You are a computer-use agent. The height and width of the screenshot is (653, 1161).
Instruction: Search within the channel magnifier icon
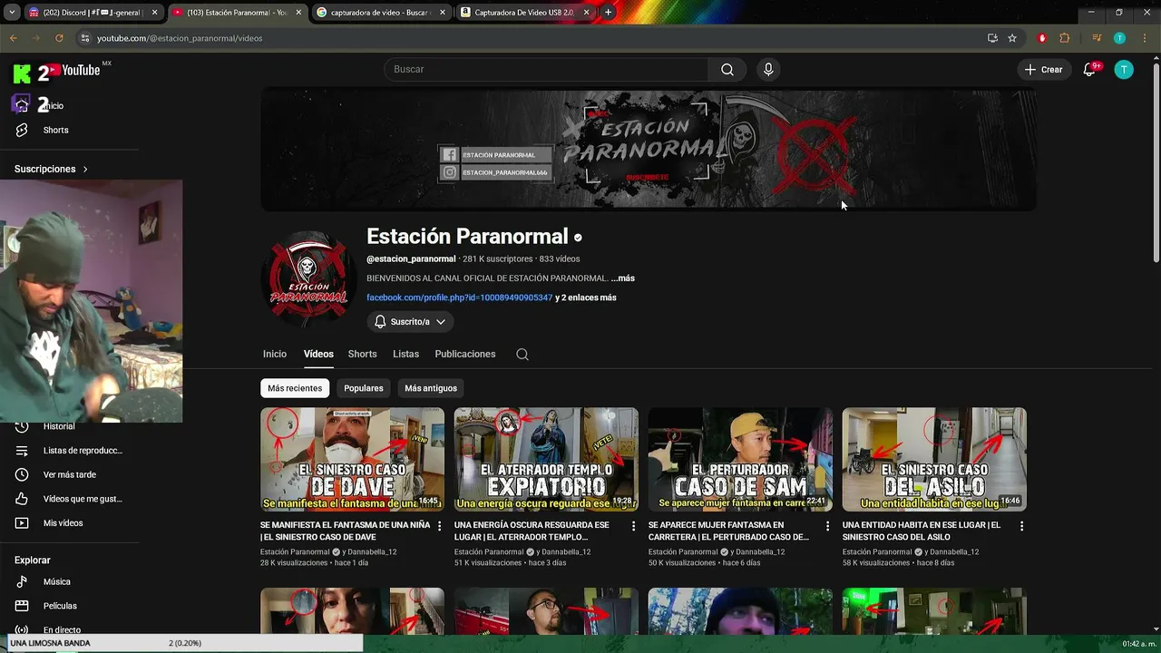(x=522, y=355)
